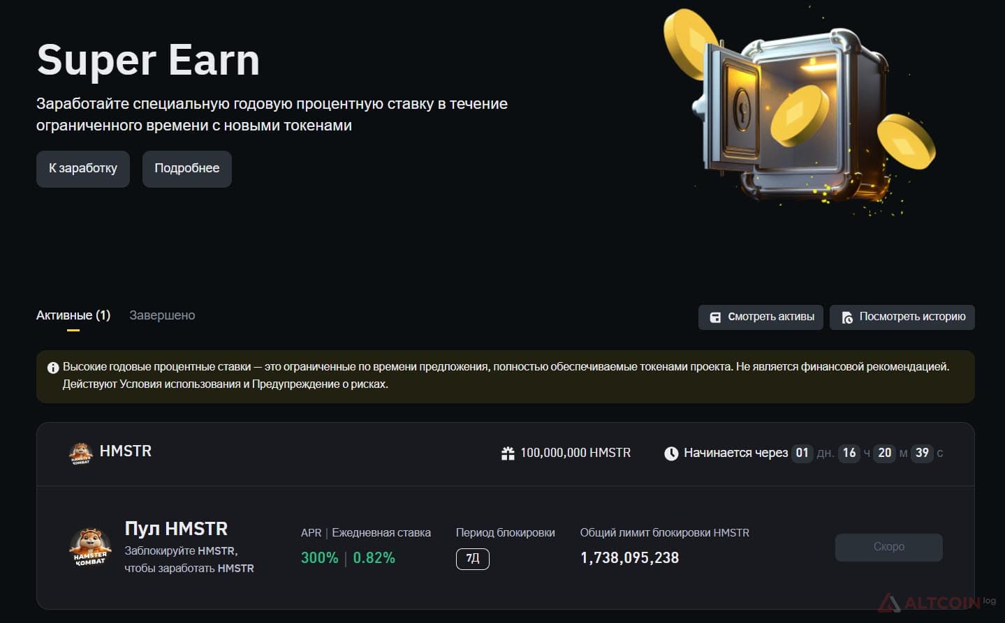This screenshot has width=1005, height=623.
Task: Select the 'Активные (1)' tab
Action: pyautogui.click(x=73, y=315)
